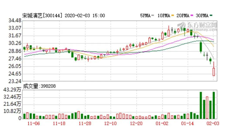Click the 30PMA green legend color marker
235x132 pixels.
[x=211, y=15]
